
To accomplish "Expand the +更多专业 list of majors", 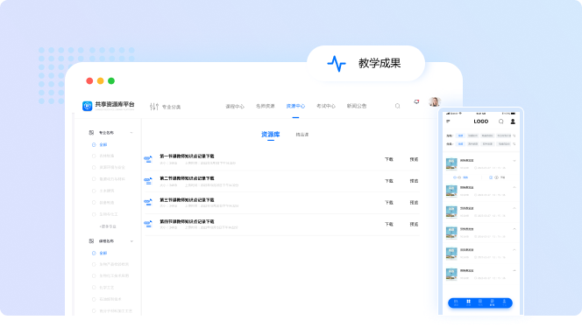I will pos(108,226).
